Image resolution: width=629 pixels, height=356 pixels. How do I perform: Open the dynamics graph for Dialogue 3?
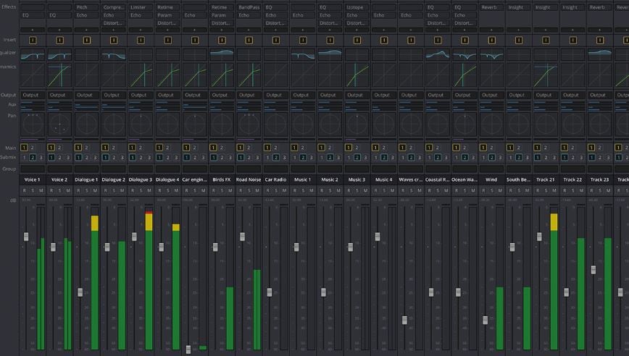point(141,75)
